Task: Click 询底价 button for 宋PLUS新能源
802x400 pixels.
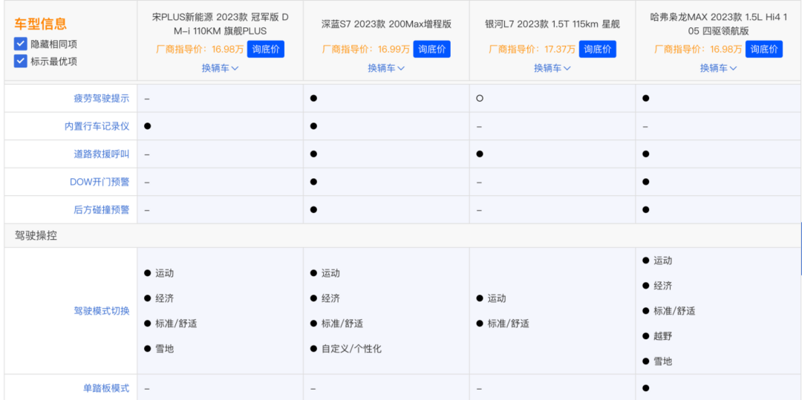Action: pos(266,49)
